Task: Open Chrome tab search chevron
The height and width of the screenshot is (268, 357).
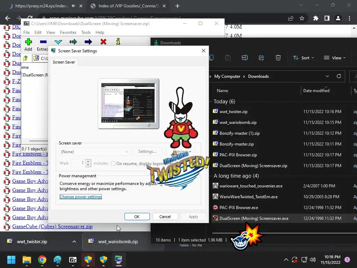Action: [301, 5]
